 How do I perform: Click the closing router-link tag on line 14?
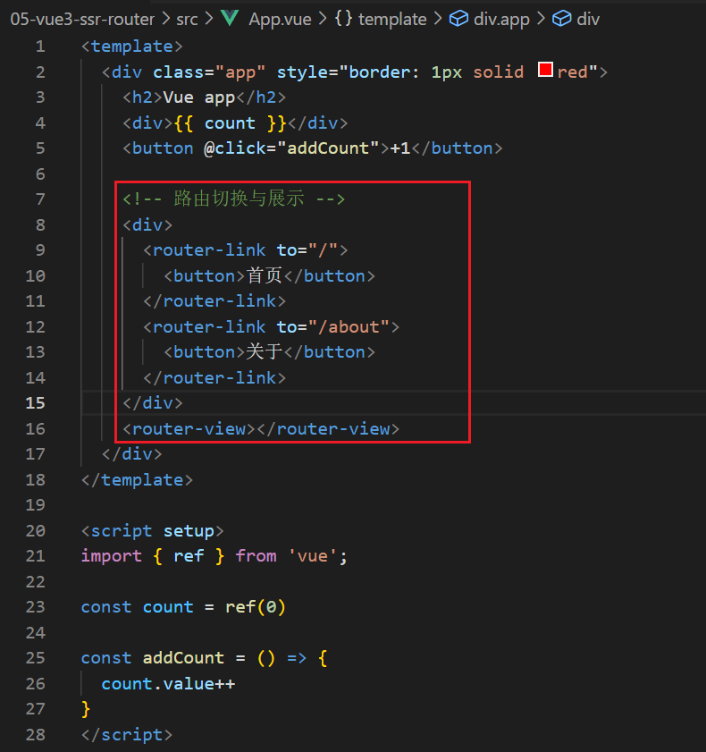pos(214,378)
